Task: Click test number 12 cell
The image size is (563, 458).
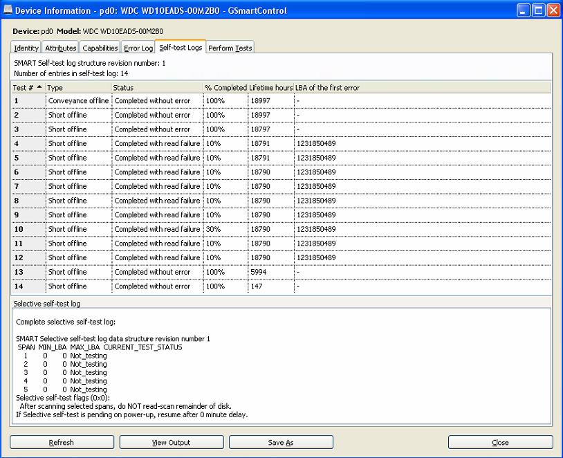Action: 28,257
